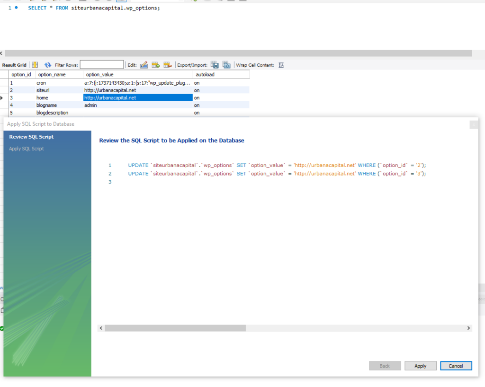Click the delete selected rows icon
This screenshot has height=387, width=485.
pos(167,65)
